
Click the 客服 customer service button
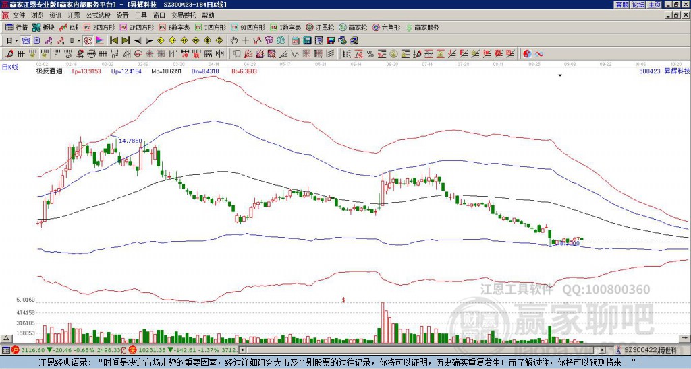621,5
